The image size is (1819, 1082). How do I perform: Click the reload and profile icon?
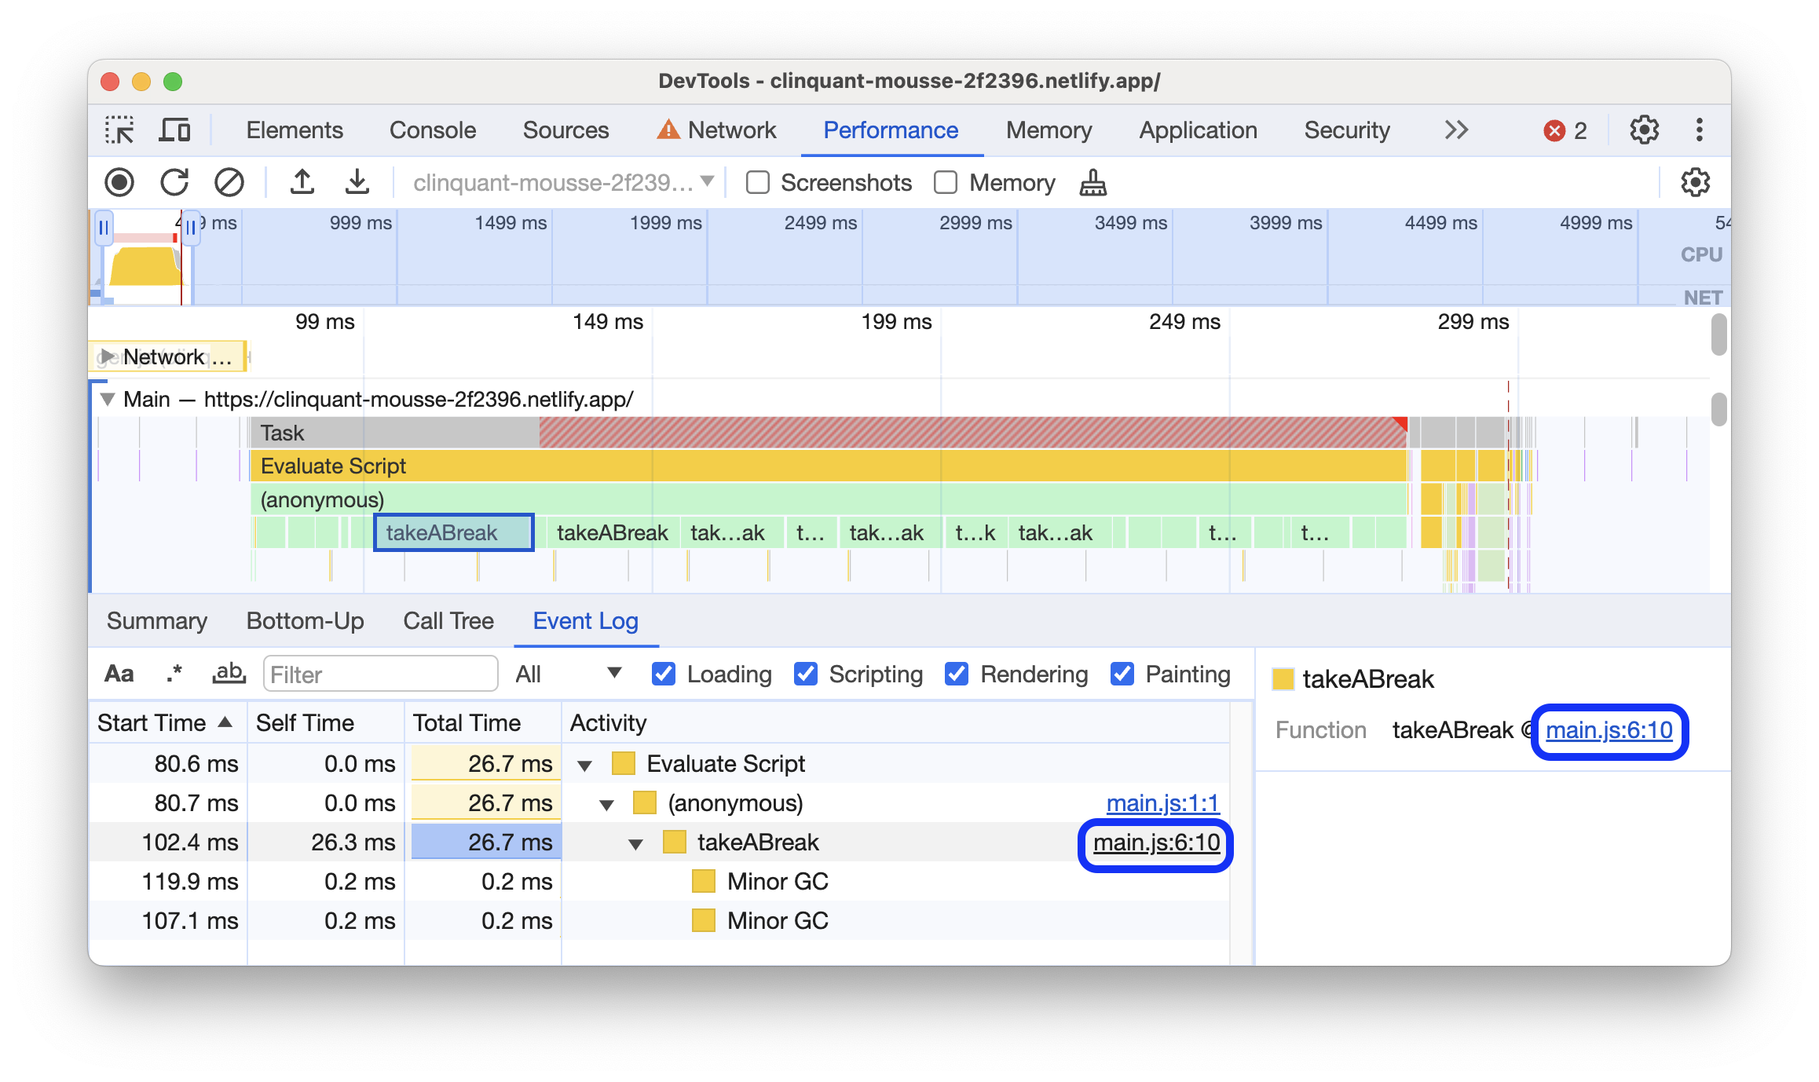coord(174,181)
